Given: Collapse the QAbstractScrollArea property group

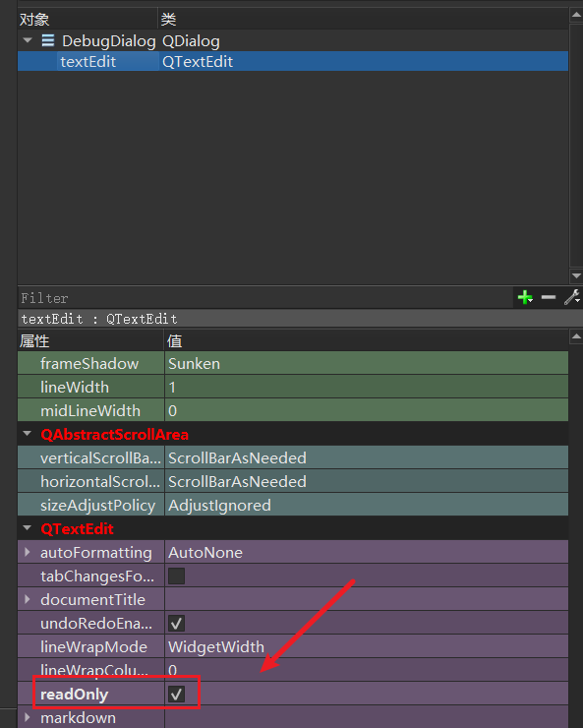Looking at the screenshot, I should (28, 434).
